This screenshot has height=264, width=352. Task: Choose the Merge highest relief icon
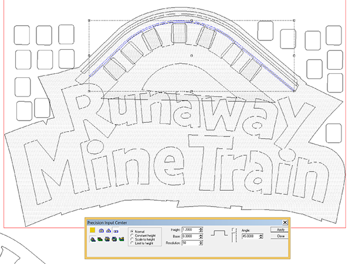pos(107,239)
